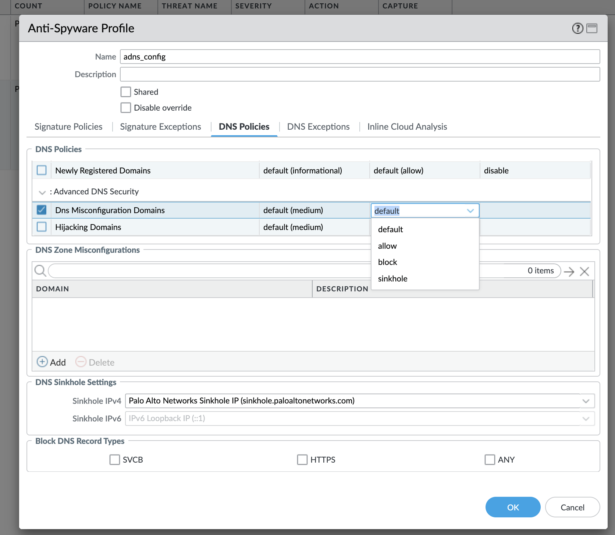Image resolution: width=615 pixels, height=535 pixels.
Task: Click the search magnifier in DNS Zone Misconfigurations
Action: coord(40,271)
